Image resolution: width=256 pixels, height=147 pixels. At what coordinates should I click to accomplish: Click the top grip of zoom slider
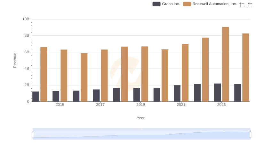[141, 129]
